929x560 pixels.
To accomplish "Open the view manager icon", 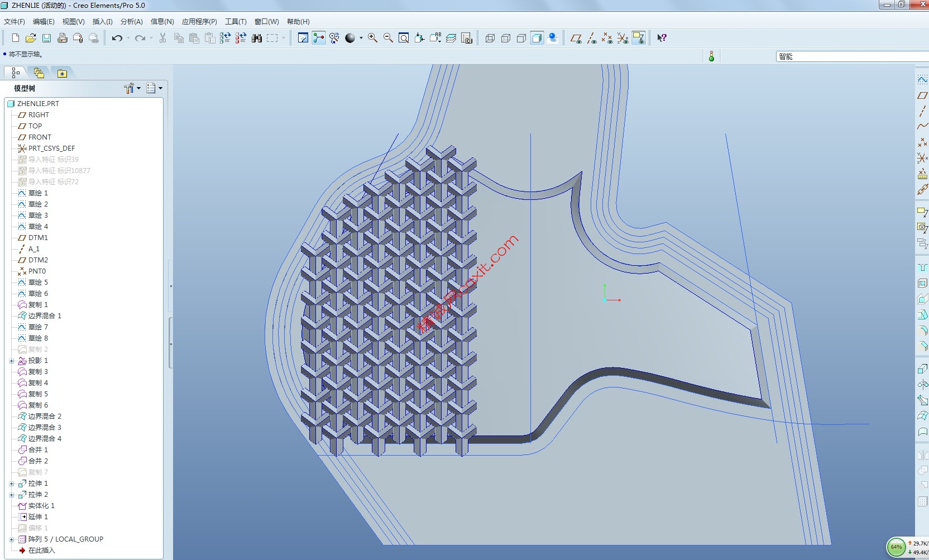I will click(467, 38).
